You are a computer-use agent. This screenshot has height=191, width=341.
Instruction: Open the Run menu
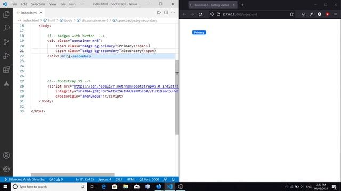(x=72, y=4)
